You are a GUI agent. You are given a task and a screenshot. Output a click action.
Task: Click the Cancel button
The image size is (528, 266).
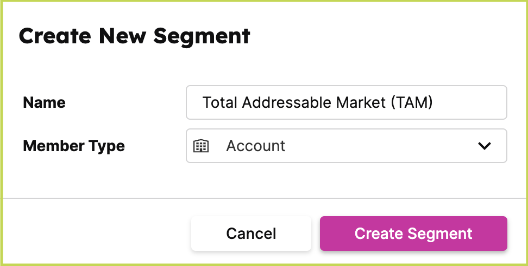click(251, 233)
